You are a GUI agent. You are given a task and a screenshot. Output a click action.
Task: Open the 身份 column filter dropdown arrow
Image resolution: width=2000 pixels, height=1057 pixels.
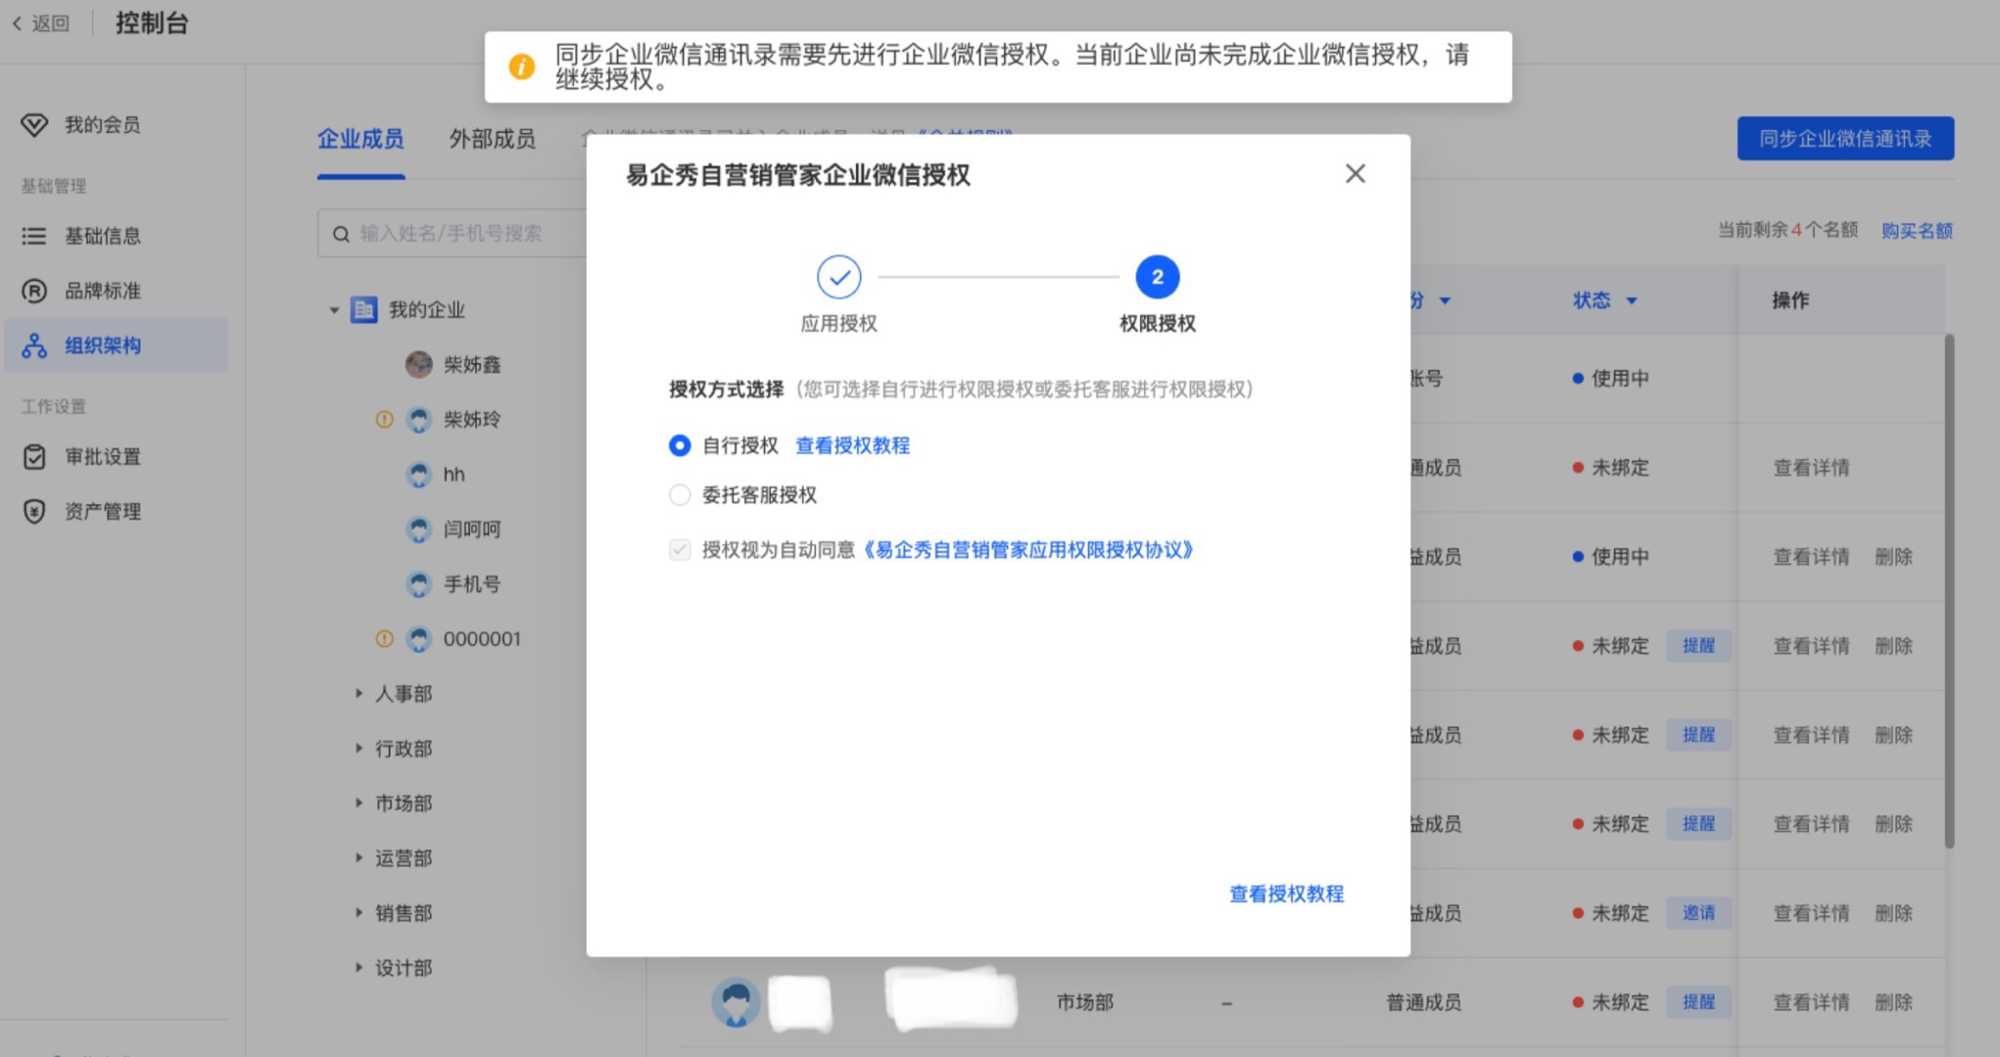tap(1445, 300)
